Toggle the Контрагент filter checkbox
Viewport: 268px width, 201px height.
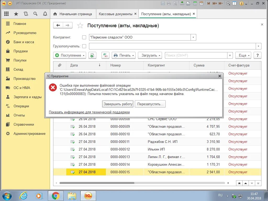point(84,37)
